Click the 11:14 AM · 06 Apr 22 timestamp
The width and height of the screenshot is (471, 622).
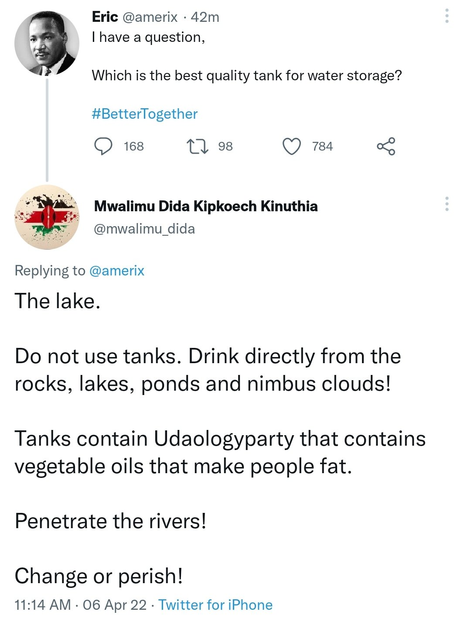(81, 605)
